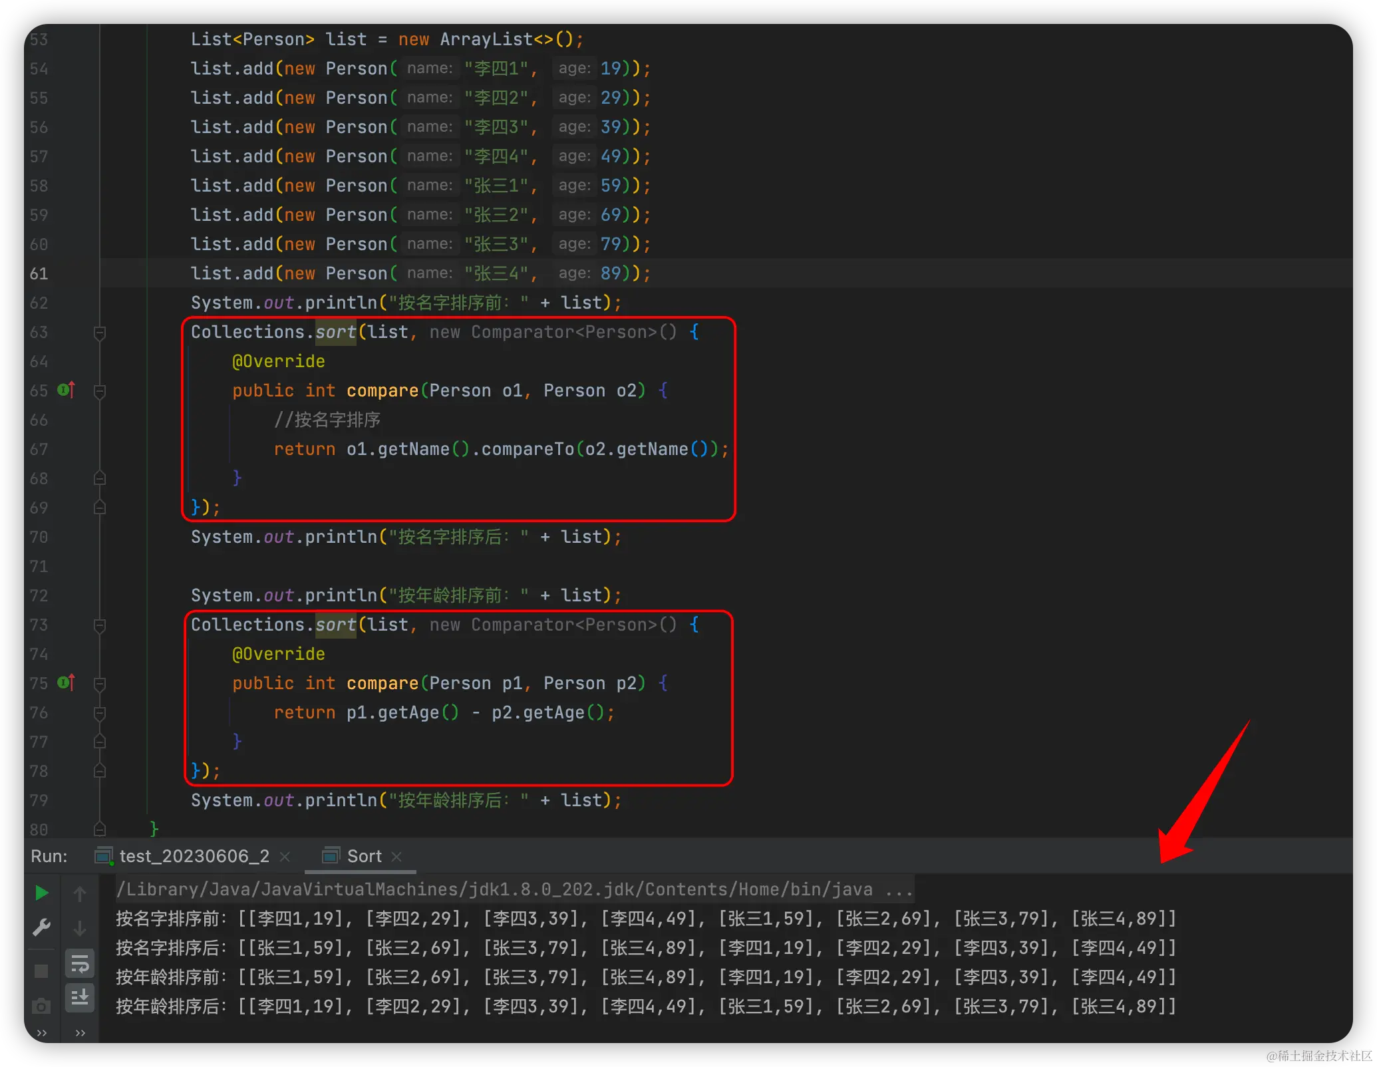This screenshot has width=1377, height=1067.
Task: Click the fold end marker at line 78
Action: (x=100, y=771)
